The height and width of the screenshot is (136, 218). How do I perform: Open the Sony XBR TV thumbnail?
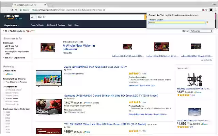click(194, 112)
